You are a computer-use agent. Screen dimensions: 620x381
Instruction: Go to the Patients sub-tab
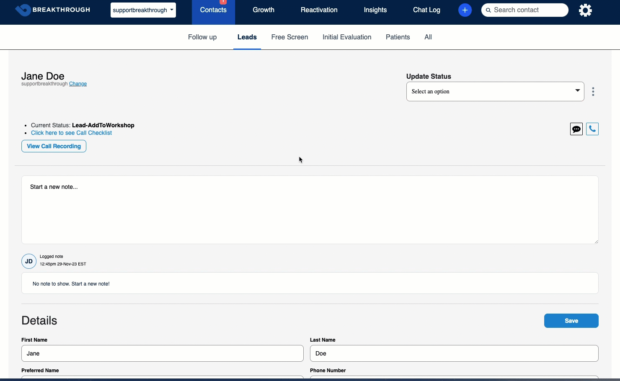[398, 37]
